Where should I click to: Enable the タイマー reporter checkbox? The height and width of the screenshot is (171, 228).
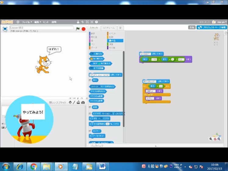click(x=90, y=131)
